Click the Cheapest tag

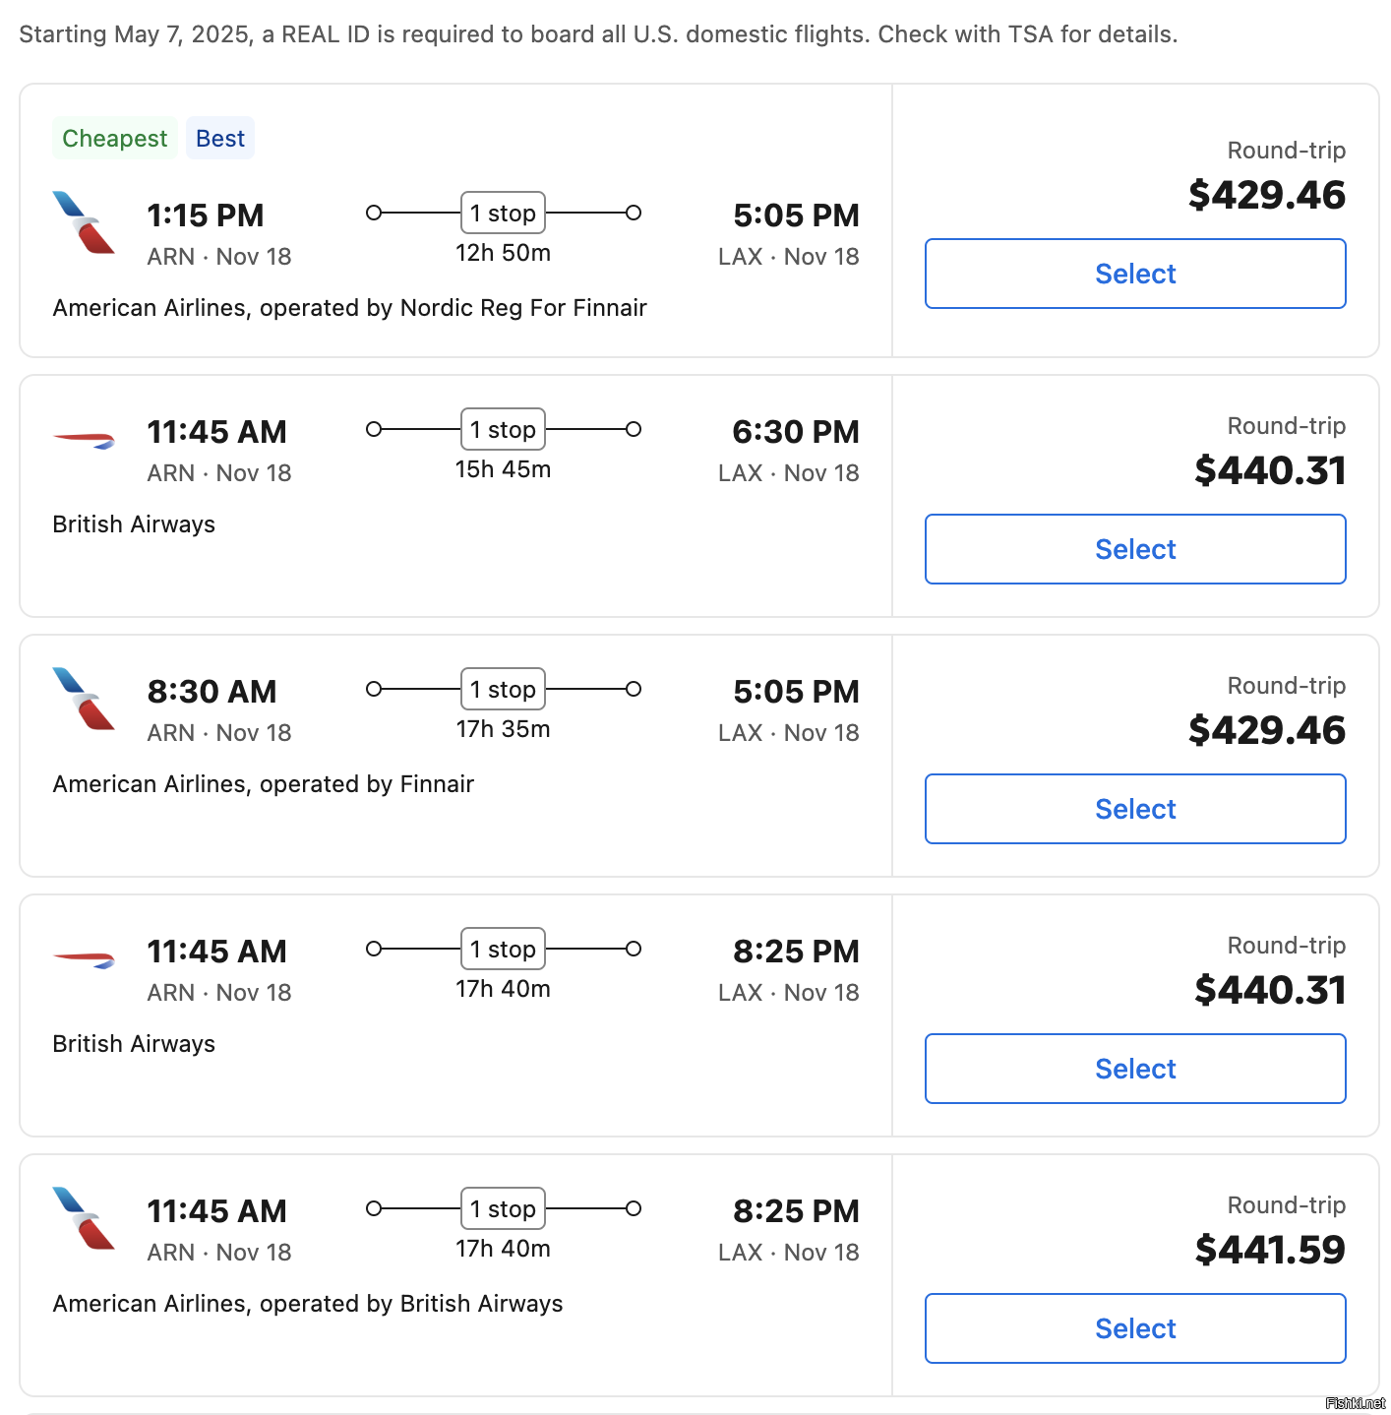pyautogui.click(x=115, y=138)
